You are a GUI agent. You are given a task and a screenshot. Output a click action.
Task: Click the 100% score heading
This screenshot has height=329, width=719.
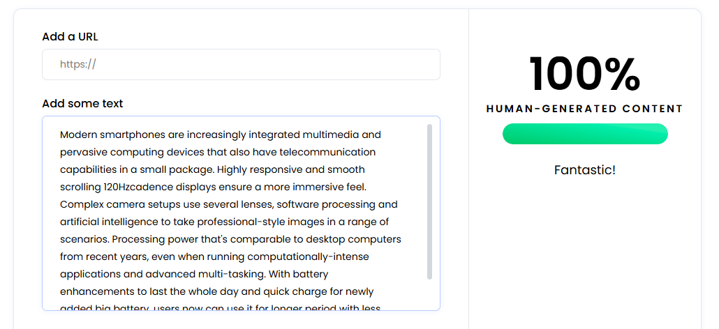point(584,74)
